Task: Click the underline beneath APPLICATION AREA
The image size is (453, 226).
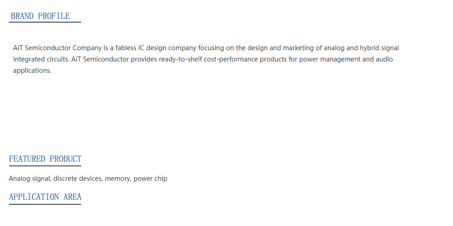Action: point(45,204)
